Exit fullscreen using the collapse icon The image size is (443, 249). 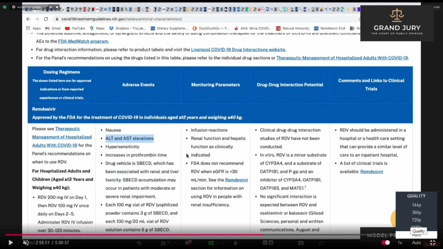(x=432, y=243)
